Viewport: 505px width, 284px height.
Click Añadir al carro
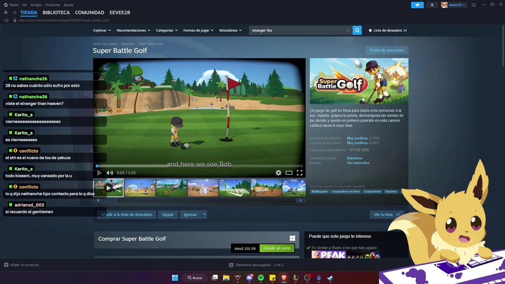pyautogui.click(x=277, y=248)
